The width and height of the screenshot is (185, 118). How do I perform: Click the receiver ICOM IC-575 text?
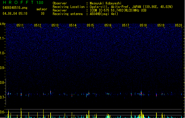100,10
